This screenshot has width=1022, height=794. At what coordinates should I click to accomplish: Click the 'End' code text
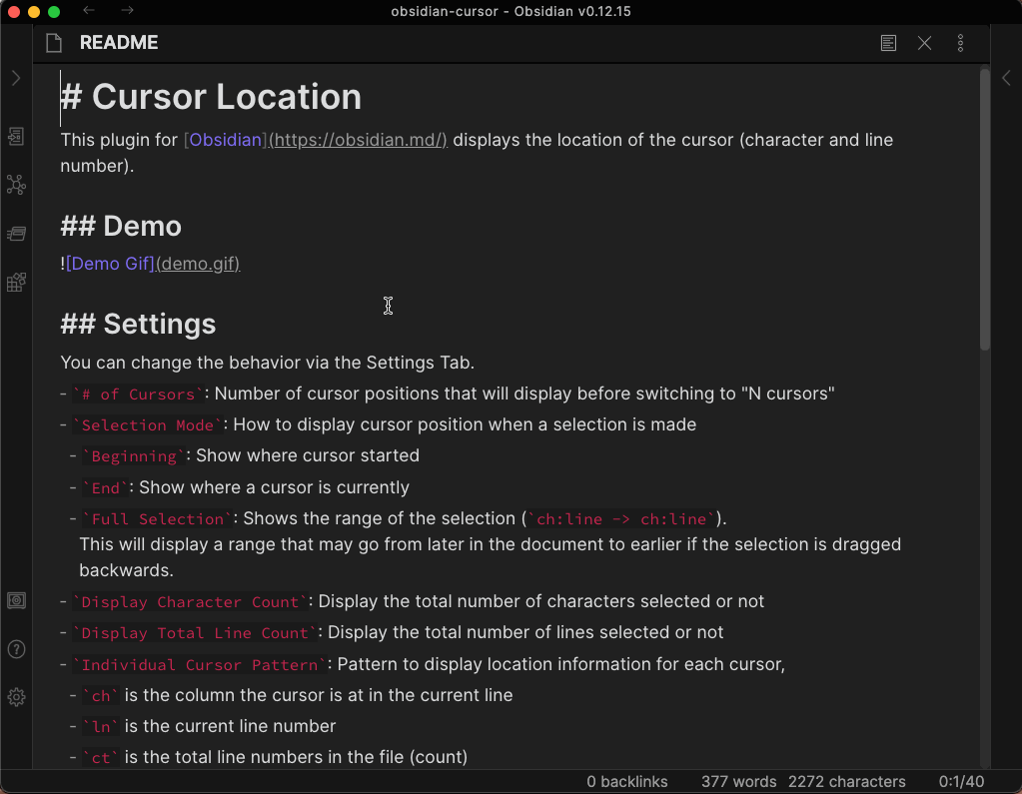(x=106, y=487)
